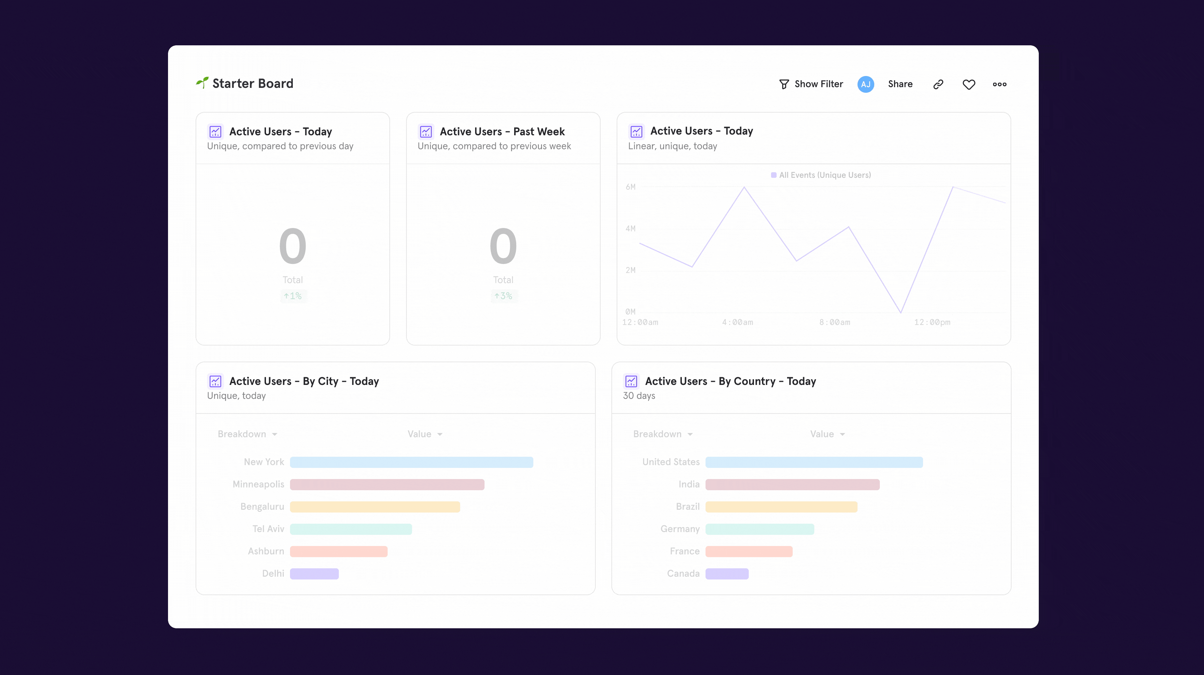This screenshot has width=1204, height=675.
Task: Click the three-dot more options icon
Action: 1000,84
